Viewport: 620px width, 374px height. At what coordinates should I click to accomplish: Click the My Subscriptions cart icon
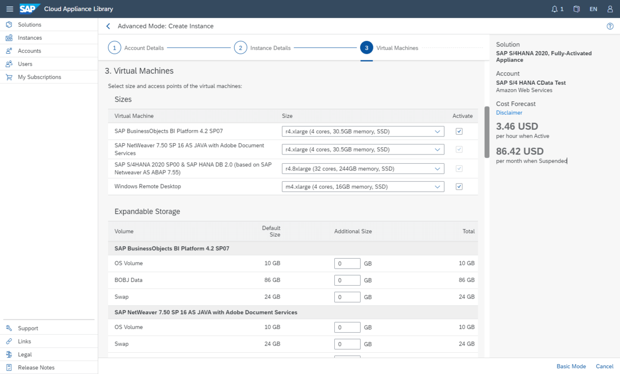click(9, 77)
